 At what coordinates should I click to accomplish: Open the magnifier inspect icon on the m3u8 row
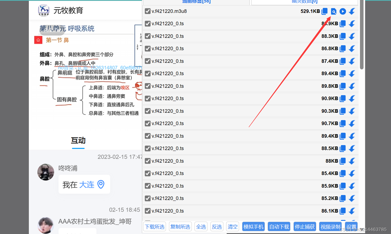pyautogui.click(x=334, y=12)
